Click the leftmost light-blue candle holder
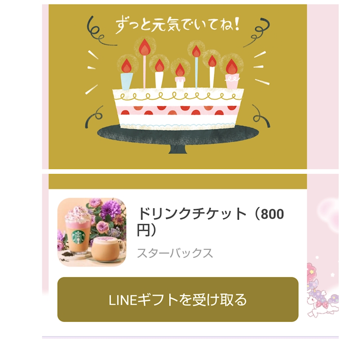This screenshot has width=343, height=343. [127, 81]
